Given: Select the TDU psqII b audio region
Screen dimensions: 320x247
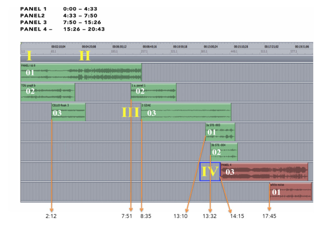Looking at the screenshot, I should [48, 92].
